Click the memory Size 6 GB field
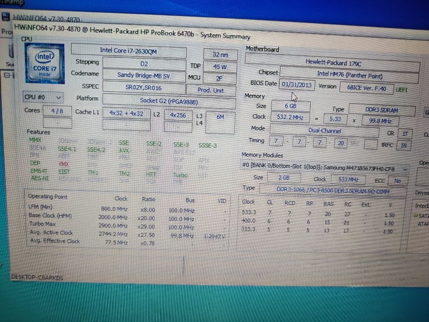Screen dimensions: 429x322 click(x=291, y=106)
